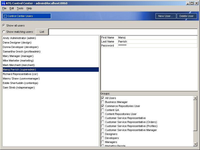Check Customer Service Representative (Profiles) checkbox
The width and height of the screenshot is (200, 150).
click(102, 126)
